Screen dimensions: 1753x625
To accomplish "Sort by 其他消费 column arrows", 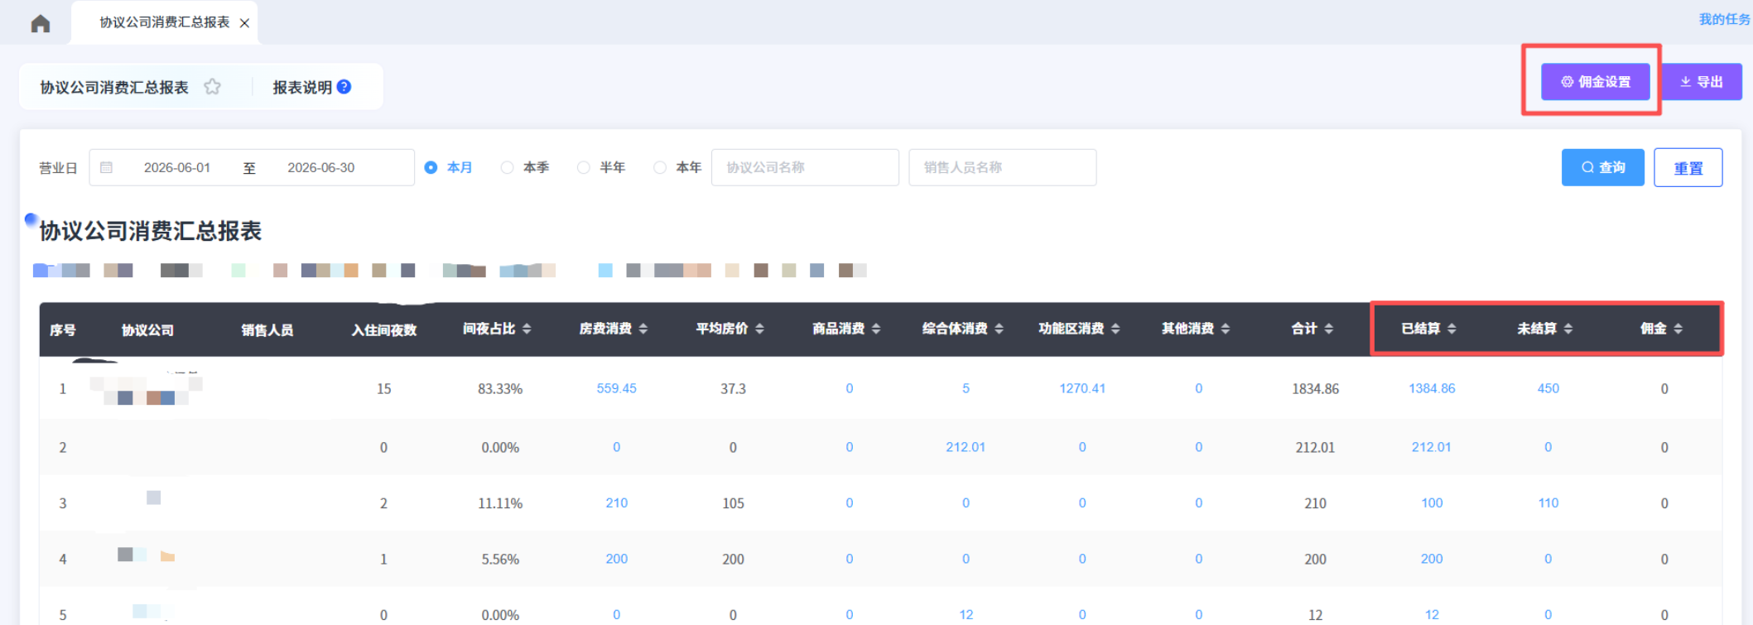I will coord(1226,329).
